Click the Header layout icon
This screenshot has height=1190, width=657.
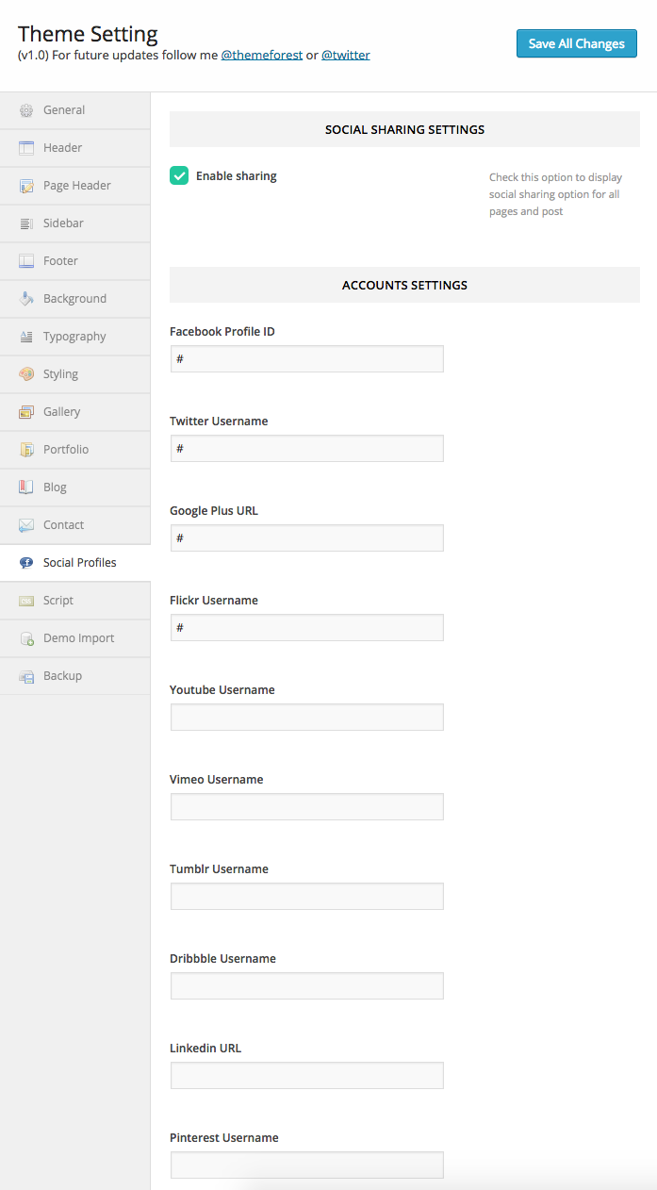click(x=26, y=148)
